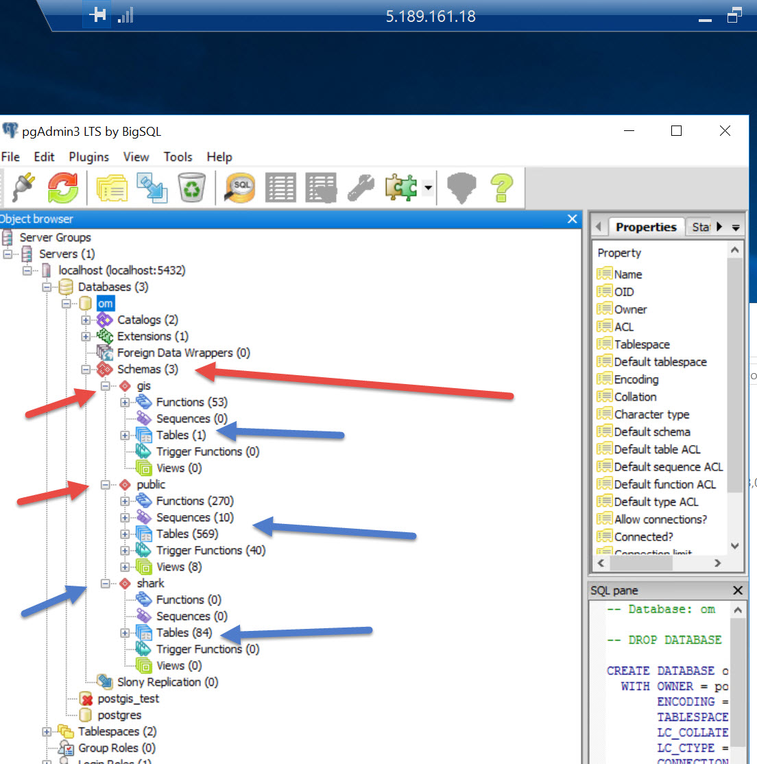Collapse the gis schema node
Image resolution: width=757 pixels, height=764 pixels.
(x=106, y=386)
